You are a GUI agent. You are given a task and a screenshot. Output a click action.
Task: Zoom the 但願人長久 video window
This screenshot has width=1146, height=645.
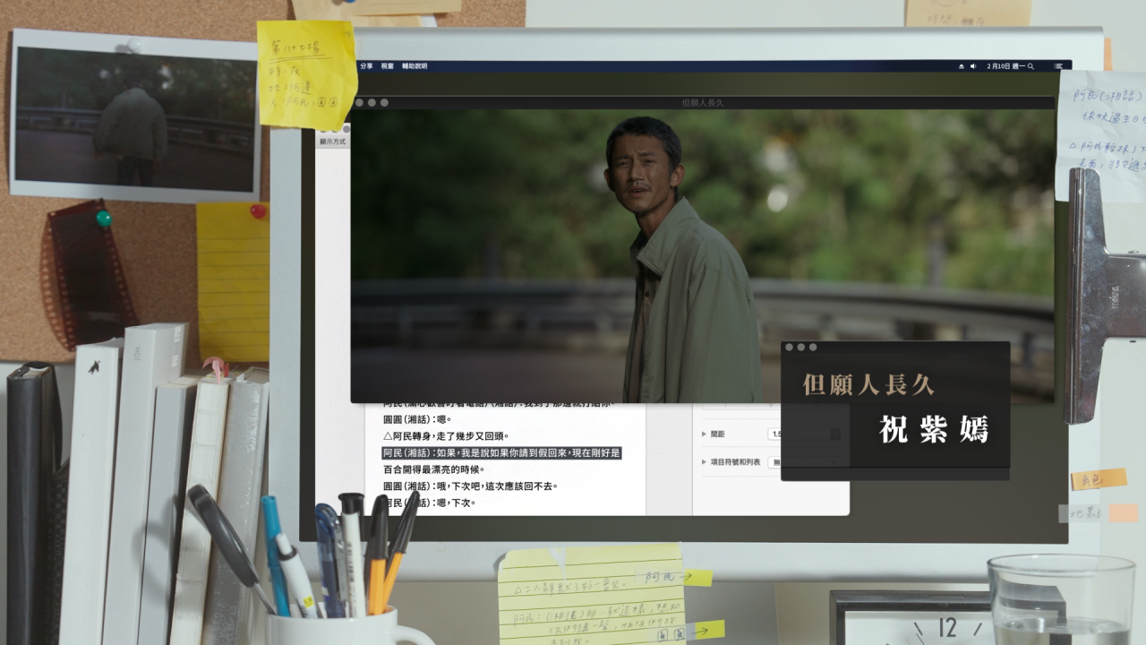pos(384,103)
